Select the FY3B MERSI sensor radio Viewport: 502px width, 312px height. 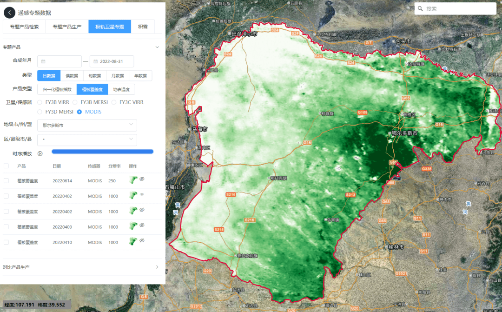click(75, 102)
